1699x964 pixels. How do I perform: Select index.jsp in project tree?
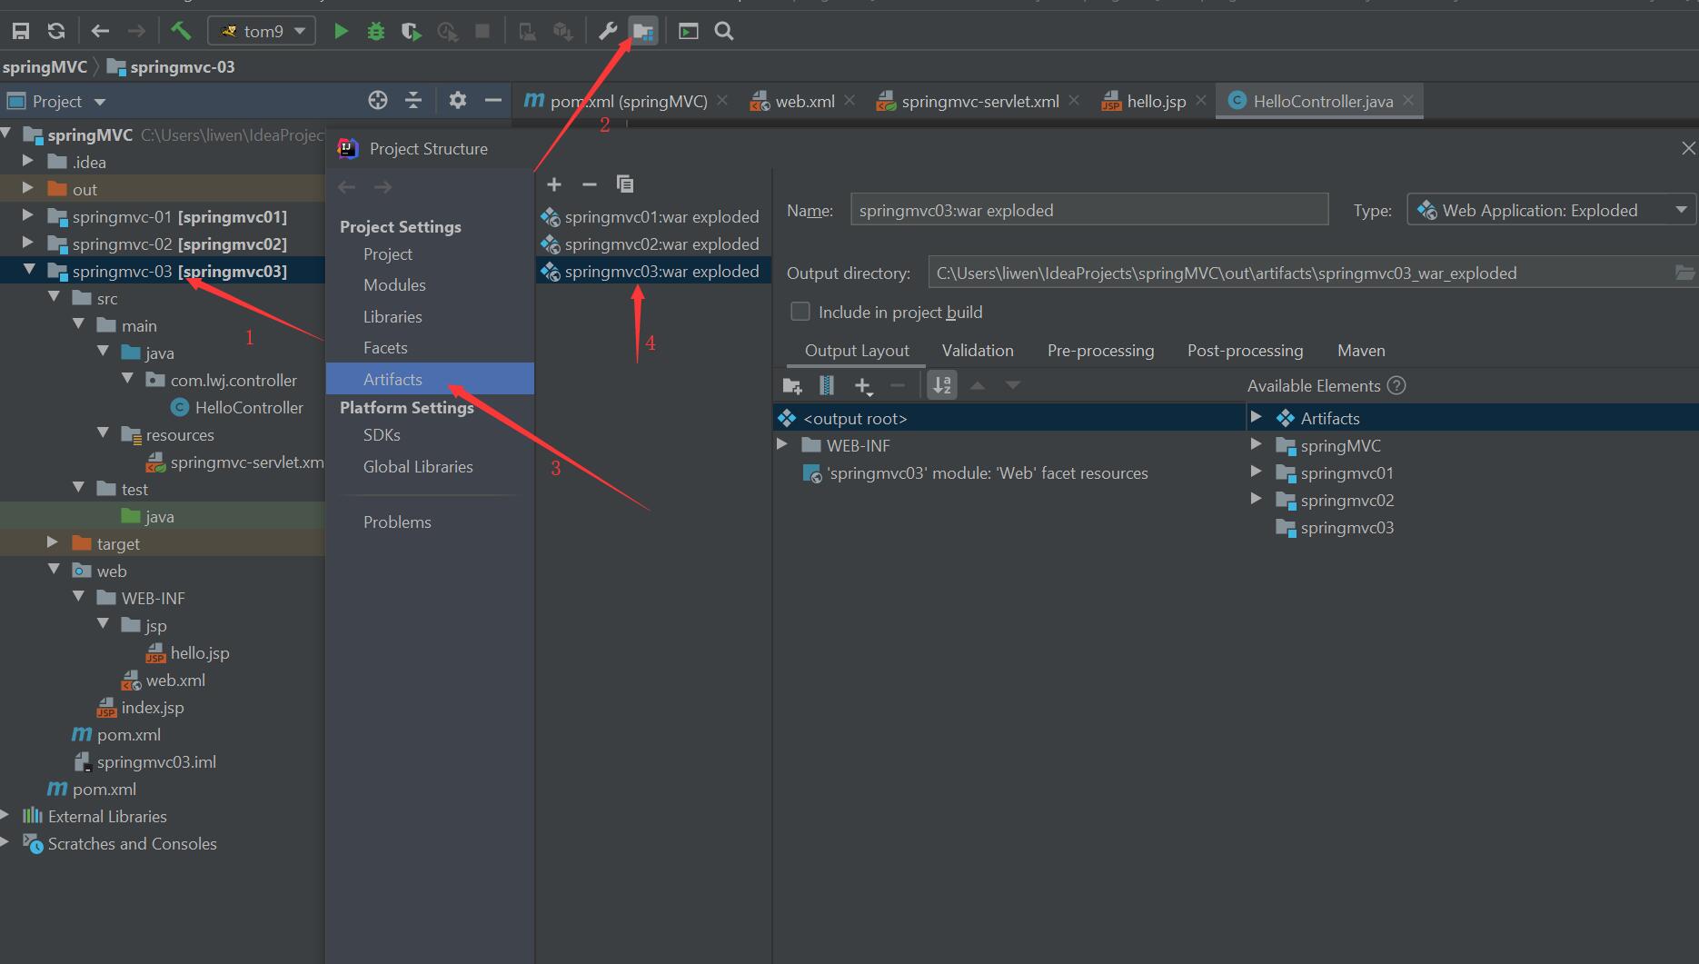141,708
